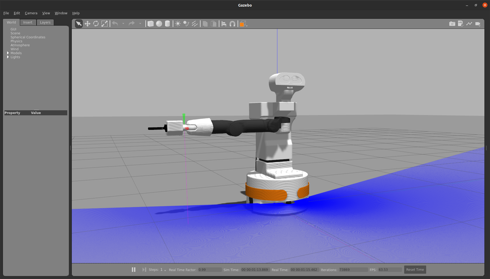
Task: Insert a sphere into the scene
Action: [x=159, y=24]
